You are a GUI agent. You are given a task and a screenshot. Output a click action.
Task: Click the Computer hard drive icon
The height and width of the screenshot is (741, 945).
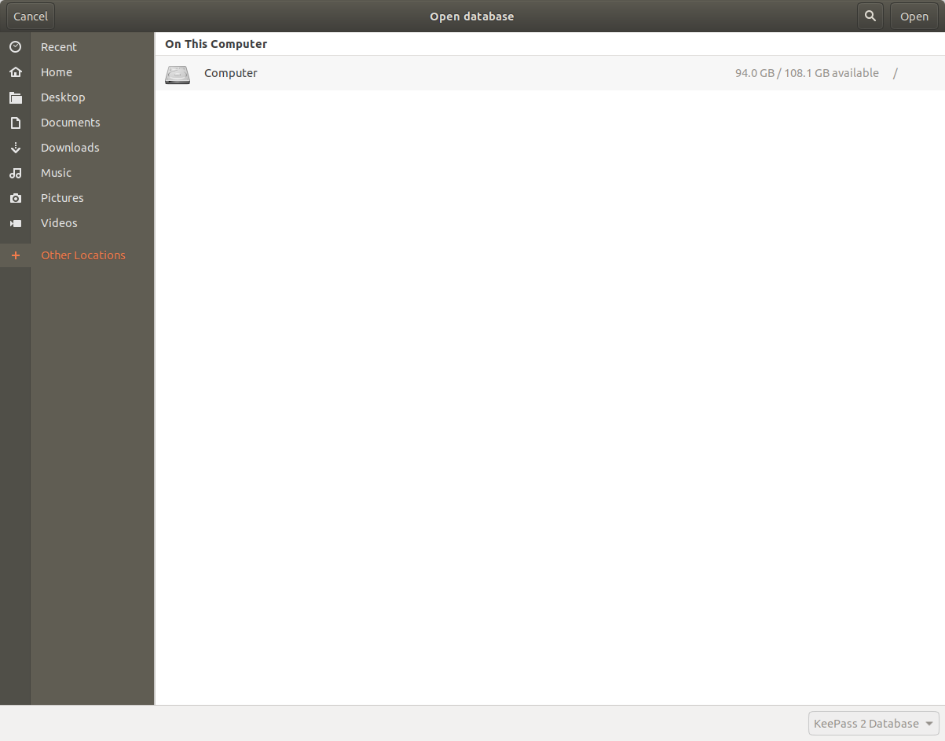coord(178,74)
